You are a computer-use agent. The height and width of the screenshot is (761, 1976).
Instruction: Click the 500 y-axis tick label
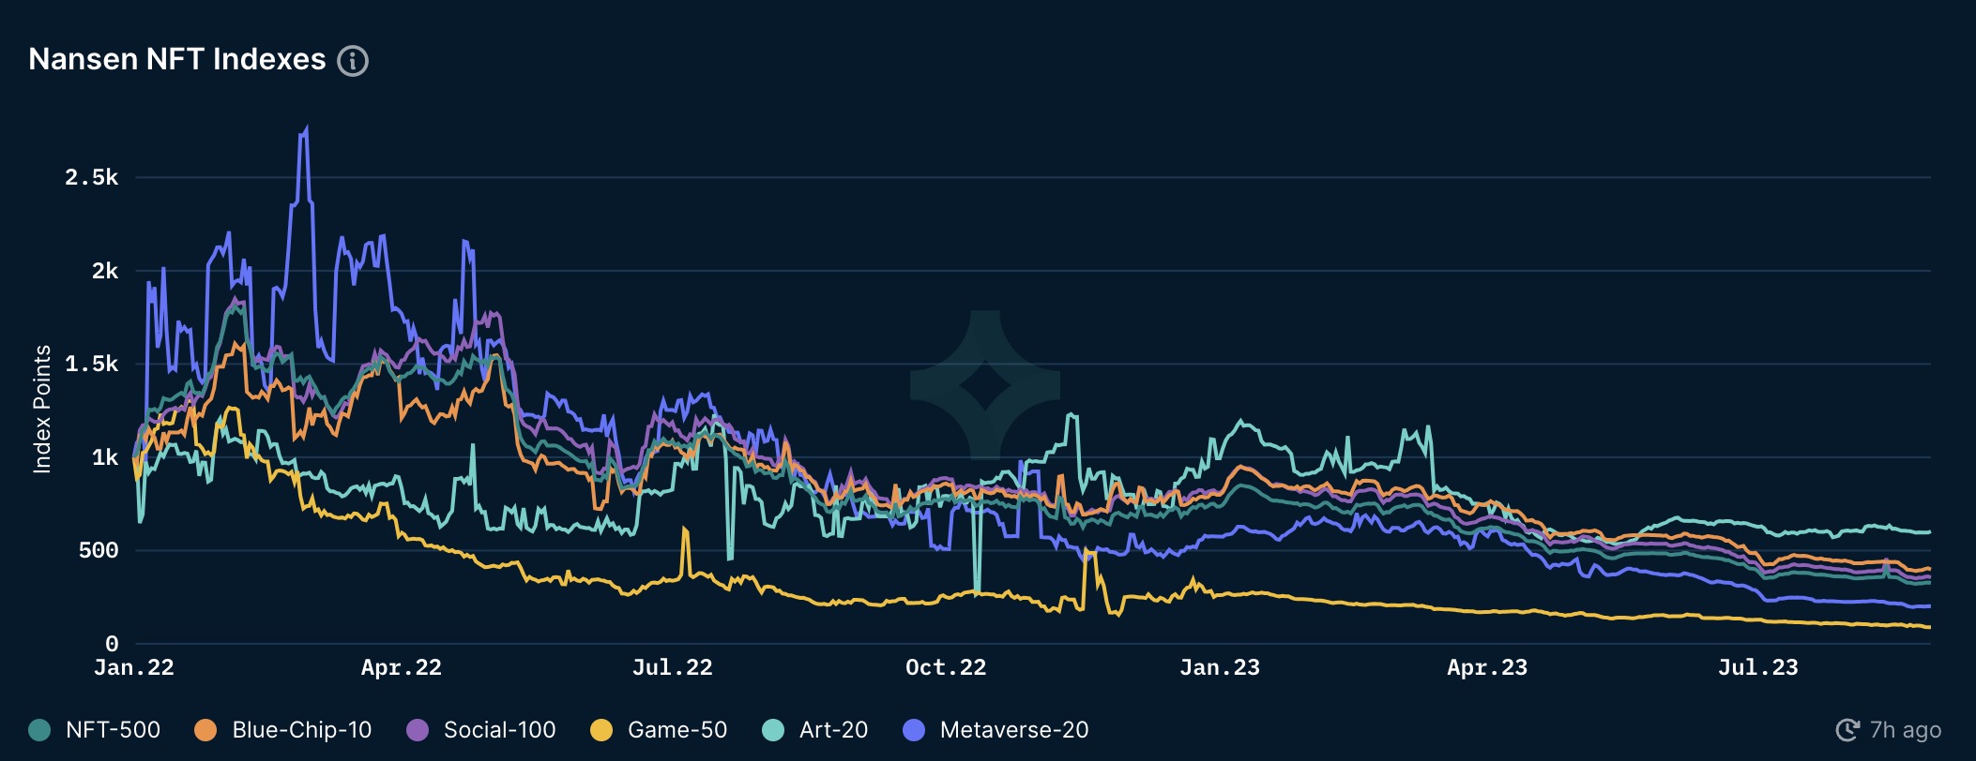click(99, 550)
